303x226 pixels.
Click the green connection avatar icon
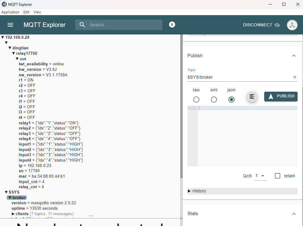[292, 25]
